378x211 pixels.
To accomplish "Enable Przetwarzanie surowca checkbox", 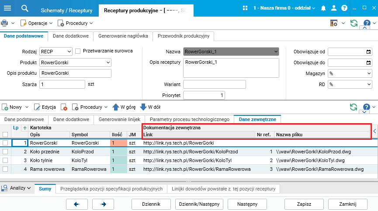I will click(x=78, y=51).
